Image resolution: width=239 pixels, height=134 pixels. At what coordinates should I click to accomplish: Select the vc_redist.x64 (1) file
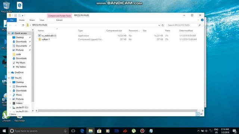pos(49,36)
